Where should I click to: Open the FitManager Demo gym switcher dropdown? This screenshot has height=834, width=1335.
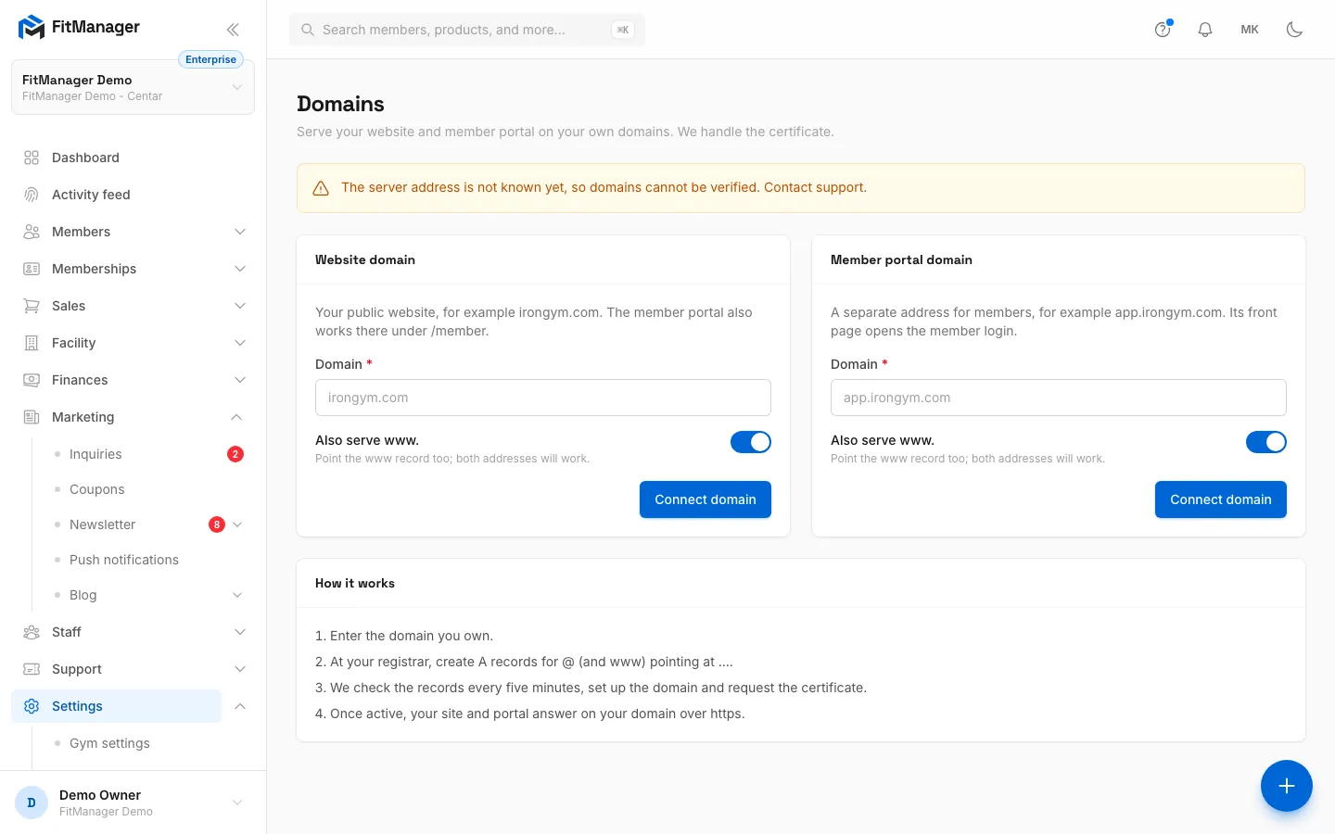click(133, 87)
